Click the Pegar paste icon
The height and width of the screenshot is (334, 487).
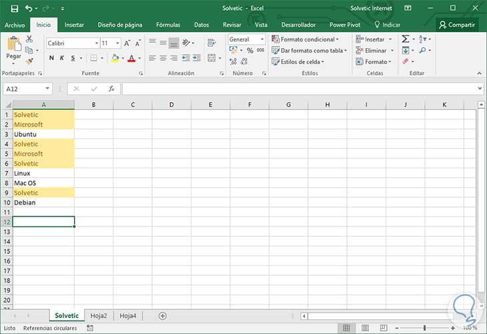click(x=13, y=44)
